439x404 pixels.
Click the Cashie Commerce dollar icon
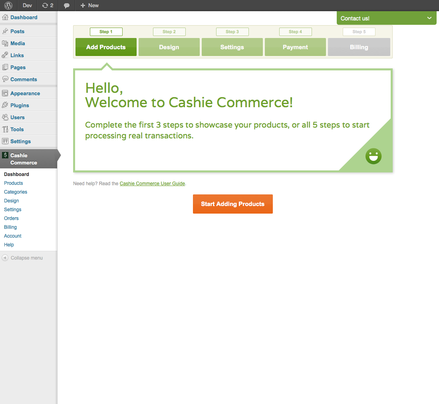[5, 155]
